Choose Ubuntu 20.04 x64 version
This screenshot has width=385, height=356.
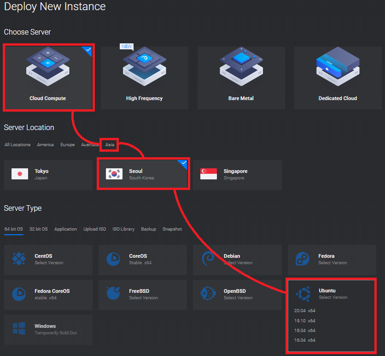pyautogui.click(x=305, y=310)
